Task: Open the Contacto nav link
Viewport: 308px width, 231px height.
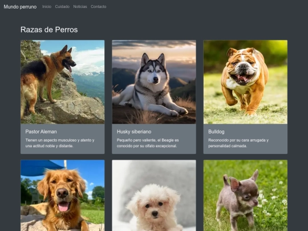Action: point(99,7)
